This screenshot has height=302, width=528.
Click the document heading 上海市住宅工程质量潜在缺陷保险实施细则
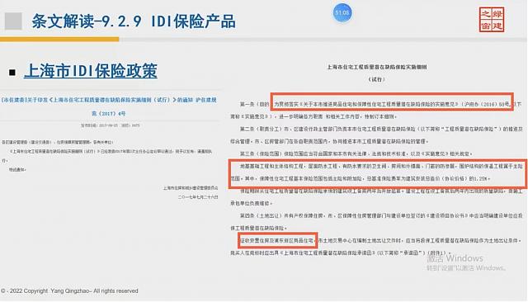377,67
